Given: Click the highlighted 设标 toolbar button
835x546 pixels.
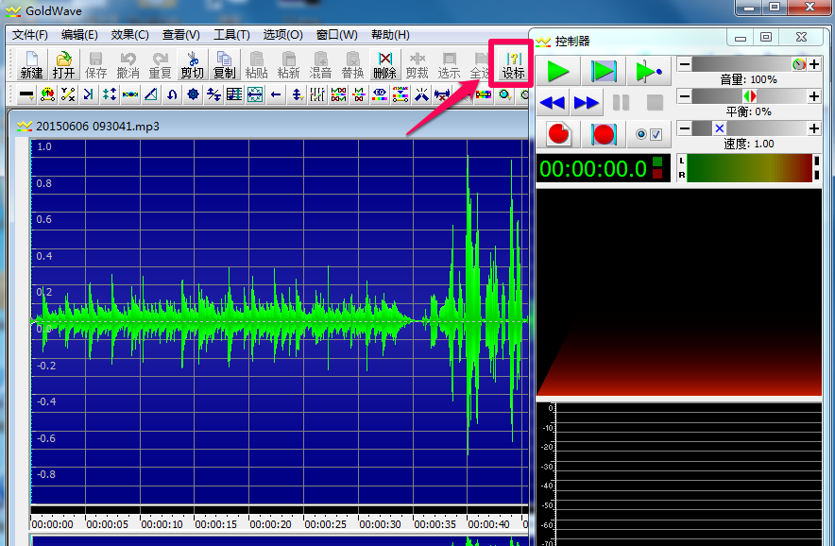Looking at the screenshot, I should click(513, 65).
